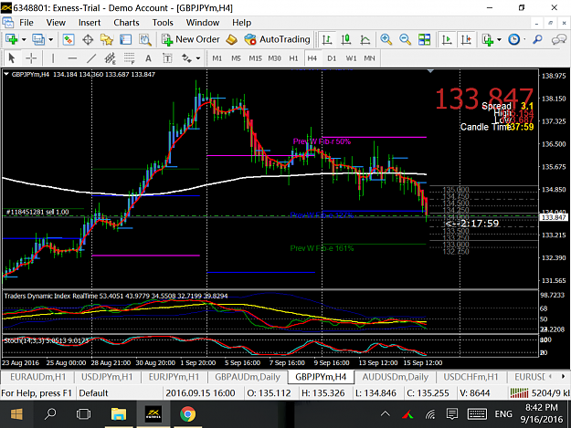This screenshot has width=571, height=428.
Task: Open the chat bubbles icon
Action: (x=559, y=39)
